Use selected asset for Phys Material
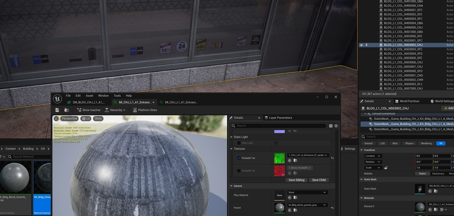 pyautogui.click(x=290, y=198)
